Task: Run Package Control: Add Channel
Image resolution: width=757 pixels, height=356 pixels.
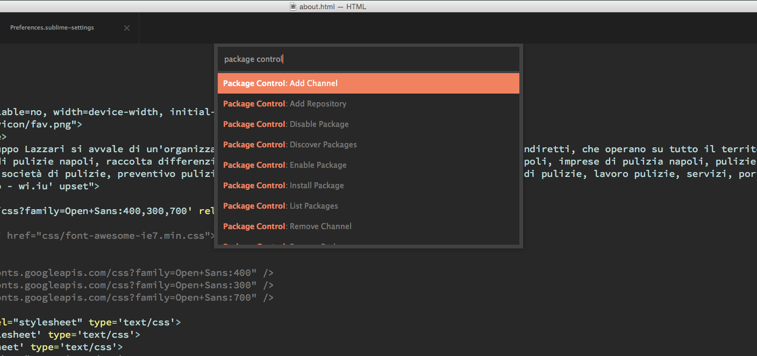Action: pyautogui.click(x=368, y=83)
